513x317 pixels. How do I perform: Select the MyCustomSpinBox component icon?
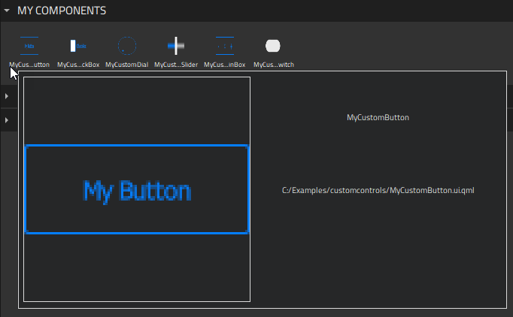click(225, 46)
